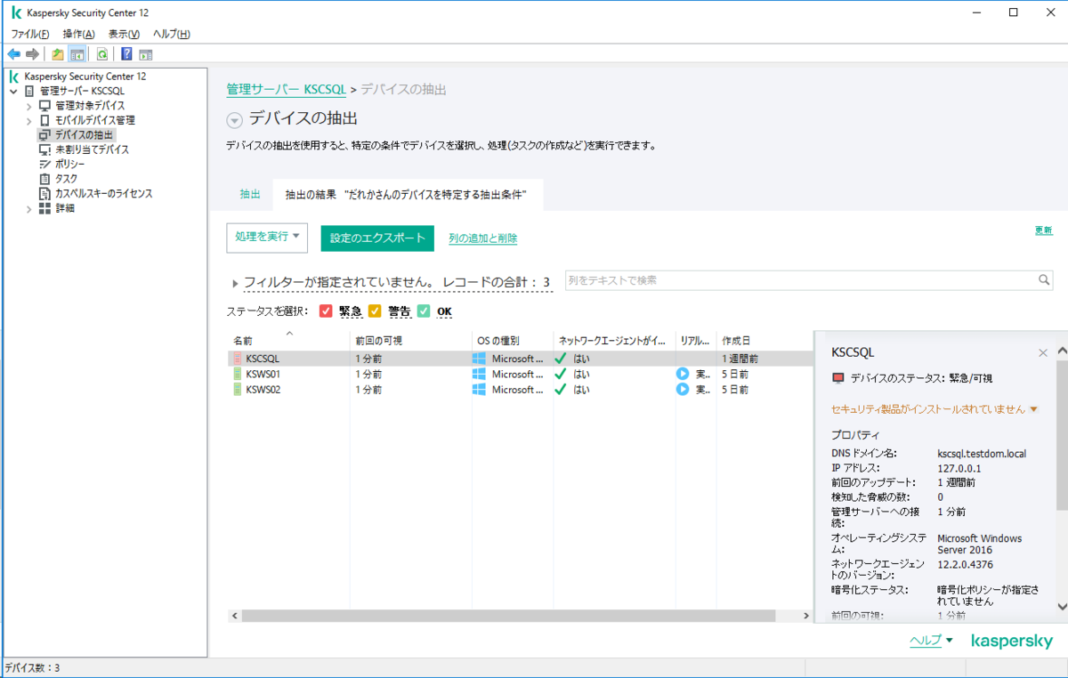Toggle the Show/Hide console tree icon

coord(77,54)
